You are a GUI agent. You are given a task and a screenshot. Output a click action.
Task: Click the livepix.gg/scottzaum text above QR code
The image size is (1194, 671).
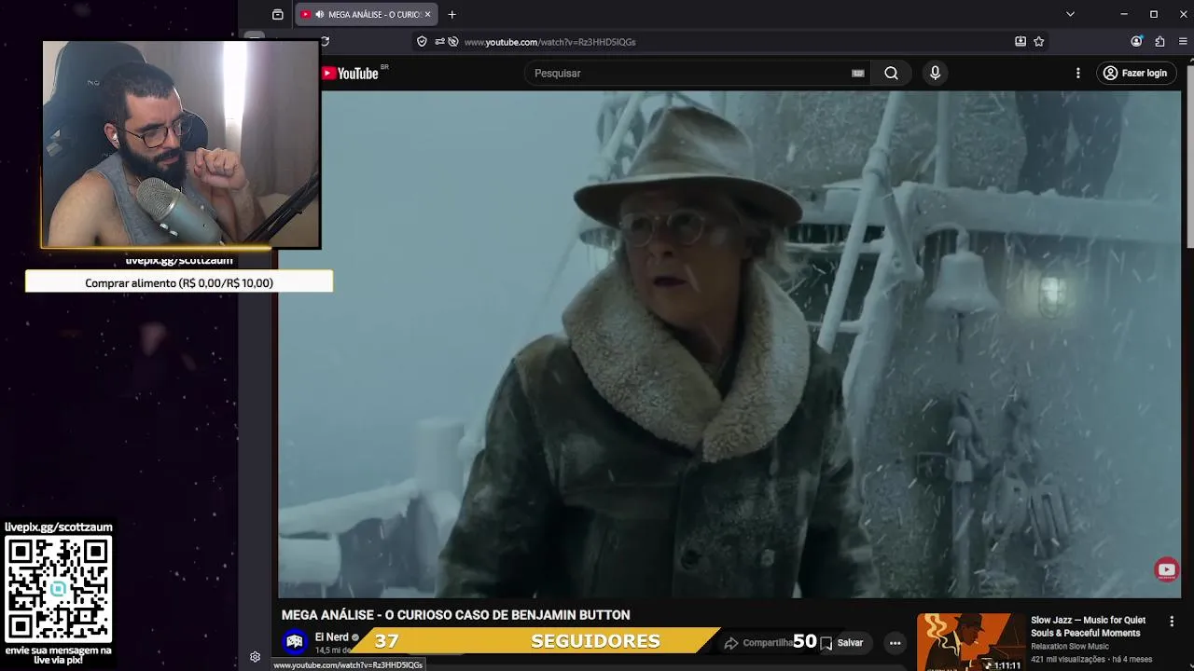(58, 527)
